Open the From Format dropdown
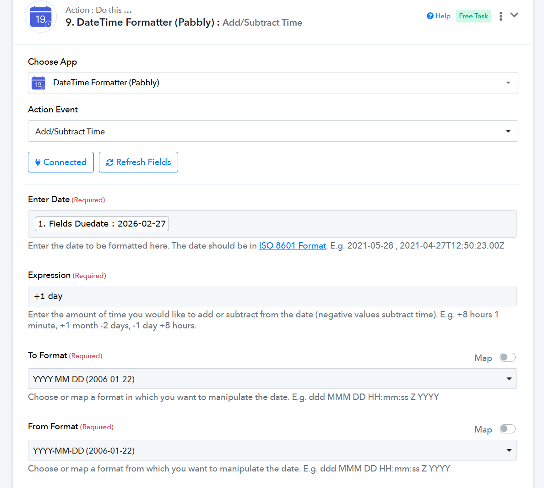544x488 pixels. 272,450
